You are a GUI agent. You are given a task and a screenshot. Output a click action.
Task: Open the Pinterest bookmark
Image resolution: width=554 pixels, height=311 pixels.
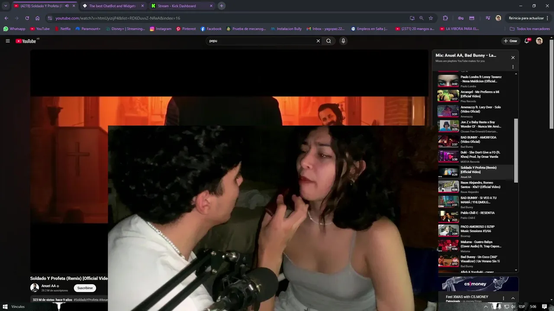pyautogui.click(x=186, y=29)
